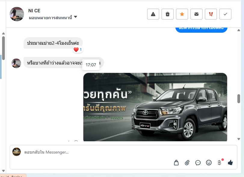Click the chat scrollbar up arrow
244x177 pixels.
pos(239,30)
